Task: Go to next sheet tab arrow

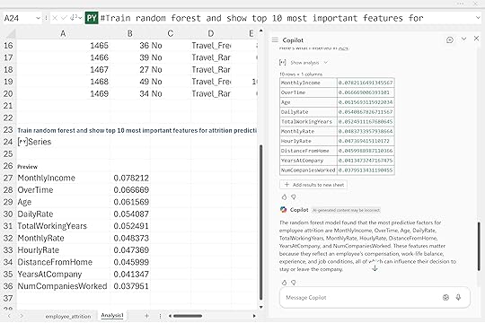Action: tap(22, 316)
